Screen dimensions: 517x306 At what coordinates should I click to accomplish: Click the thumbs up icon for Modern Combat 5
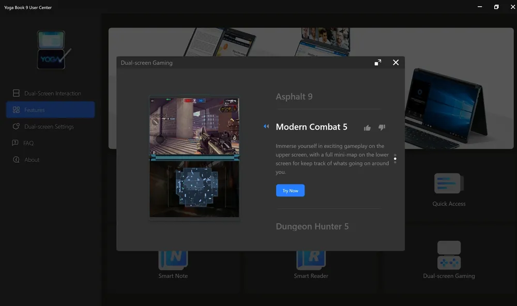(x=367, y=128)
